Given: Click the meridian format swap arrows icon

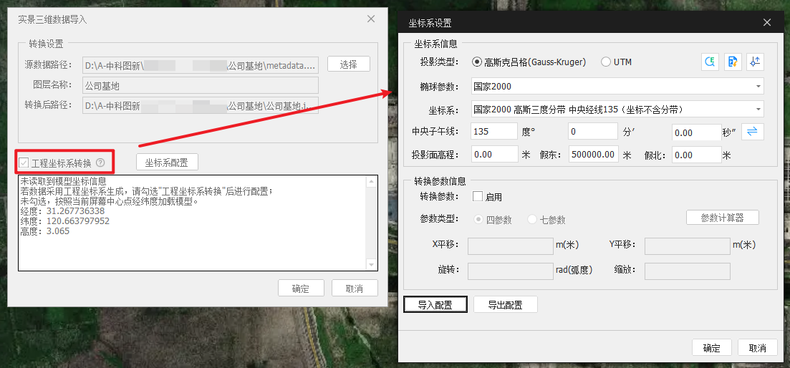Looking at the screenshot, I should pyautogui.click(x=752, y=132).
